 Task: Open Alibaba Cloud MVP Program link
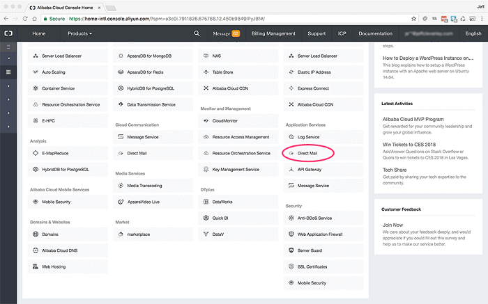pos(413,119)
